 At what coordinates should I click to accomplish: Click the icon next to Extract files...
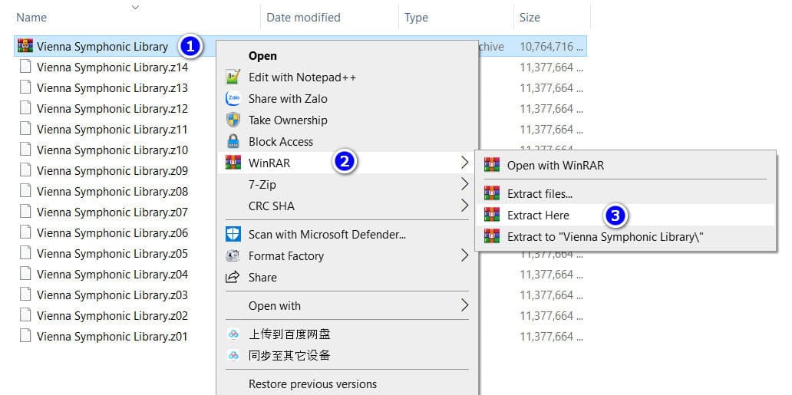pyautogui.click(x=491, y=193)
